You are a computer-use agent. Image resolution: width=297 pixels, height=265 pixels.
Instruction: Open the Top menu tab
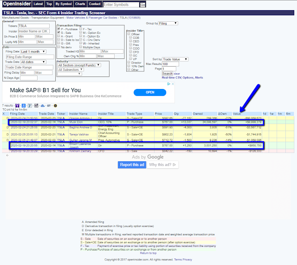coord(49,4)
